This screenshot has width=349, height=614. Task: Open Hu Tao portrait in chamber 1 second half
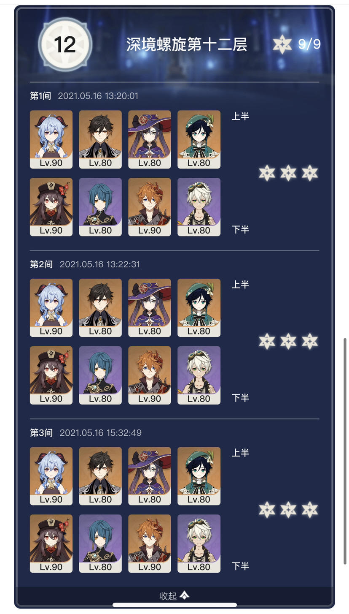tap(51, 207)
